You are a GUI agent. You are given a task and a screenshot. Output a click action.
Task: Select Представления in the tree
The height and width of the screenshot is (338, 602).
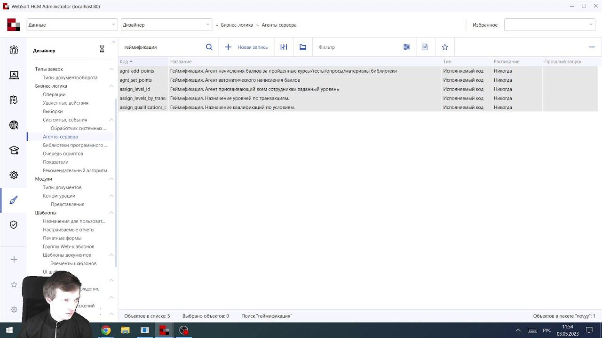[67, 204]
